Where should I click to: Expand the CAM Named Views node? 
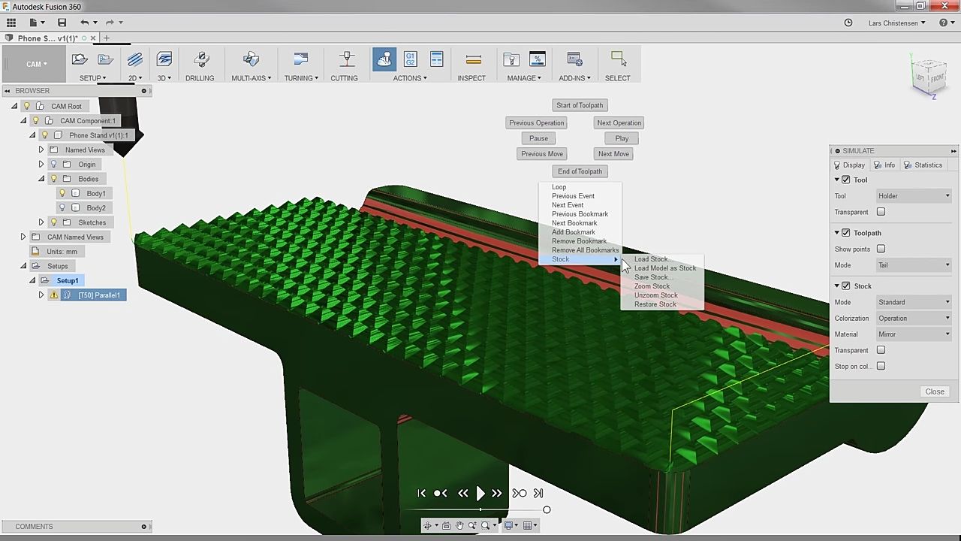pos(23,237)
